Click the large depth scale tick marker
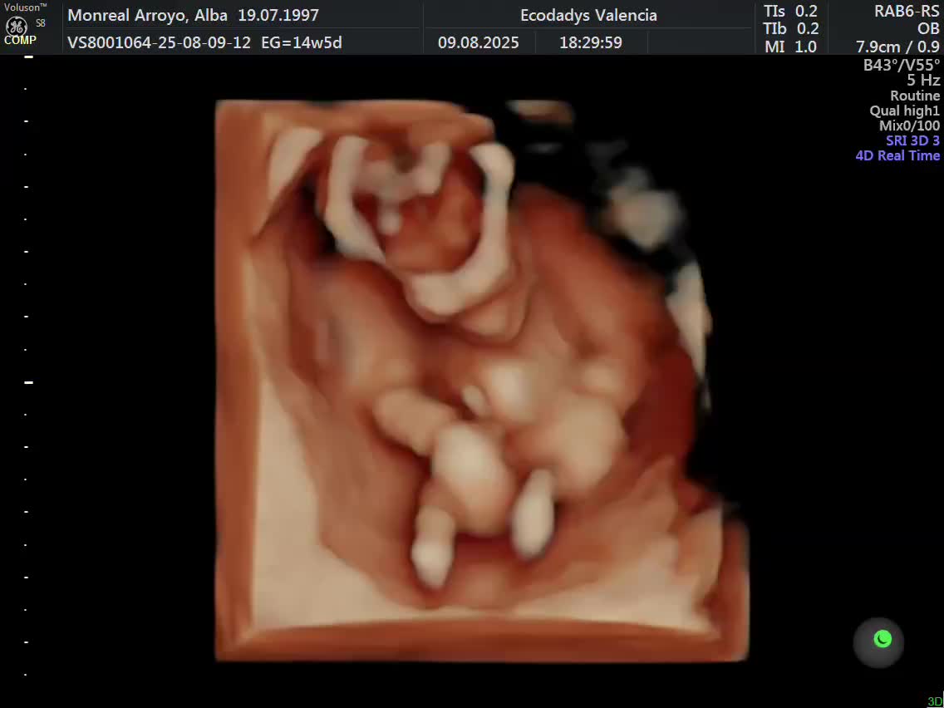944x708 pixels. pos(27,381)
